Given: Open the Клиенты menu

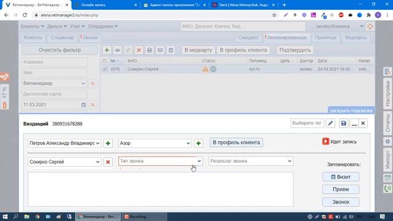Looking at the screenshot, I should point(33,26).
